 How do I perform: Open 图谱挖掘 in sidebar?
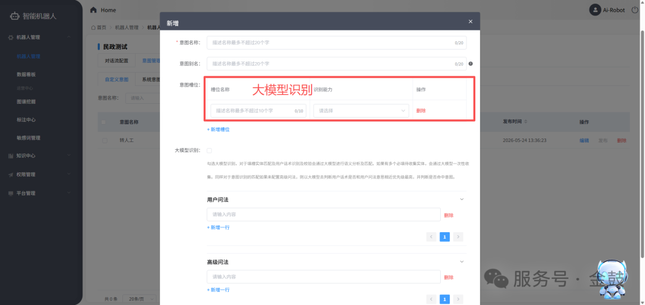[26, 101]
